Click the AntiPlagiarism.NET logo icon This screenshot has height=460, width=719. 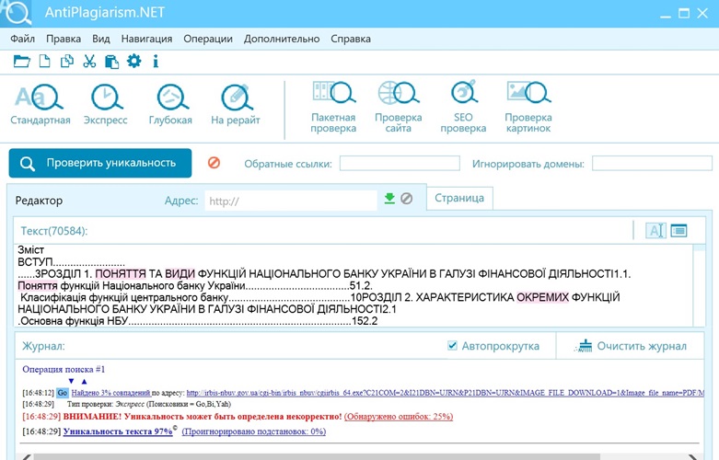click(x=17, y=12)
